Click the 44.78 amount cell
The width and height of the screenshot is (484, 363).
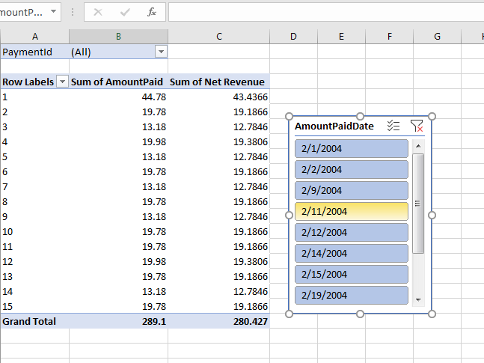click(118, 97)
